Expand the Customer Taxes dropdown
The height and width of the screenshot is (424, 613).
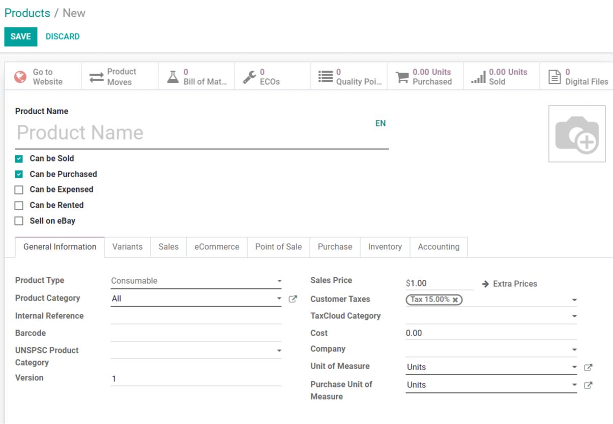click(x=574, y=300)
